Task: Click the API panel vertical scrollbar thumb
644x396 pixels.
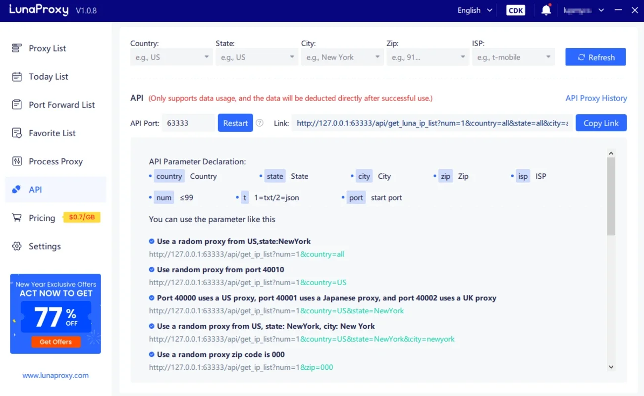Action: coord(611,197)
